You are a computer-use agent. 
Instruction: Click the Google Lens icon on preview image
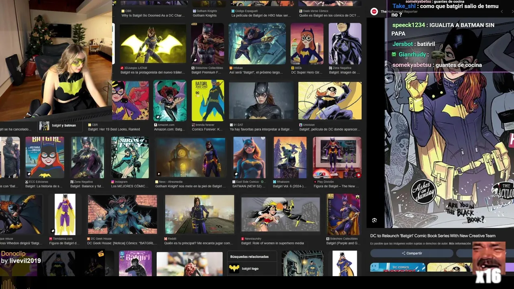(x=374, y=220)
